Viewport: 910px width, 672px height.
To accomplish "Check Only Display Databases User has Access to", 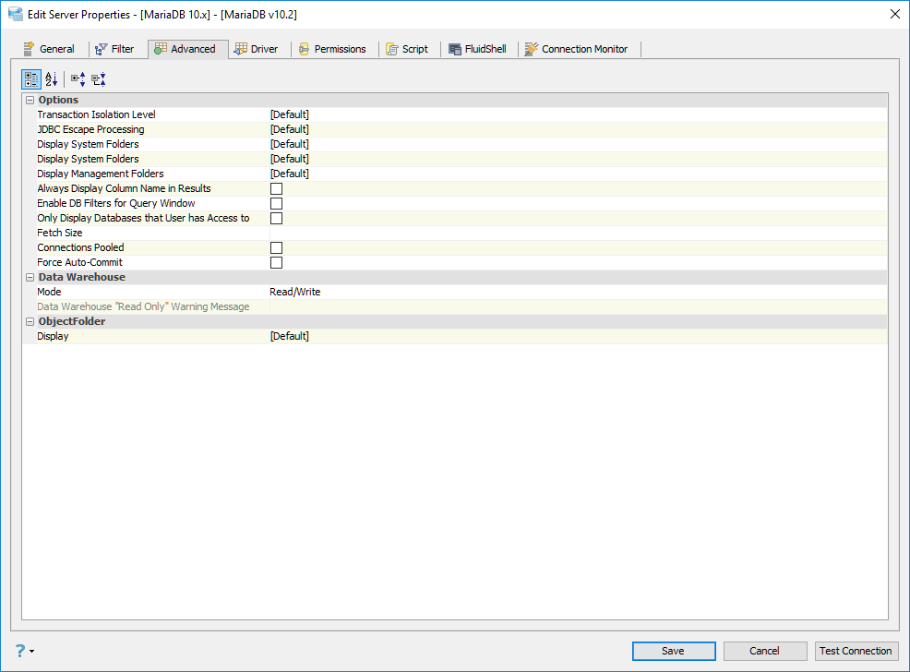I will pyautogui.click(x=276, y=218).
